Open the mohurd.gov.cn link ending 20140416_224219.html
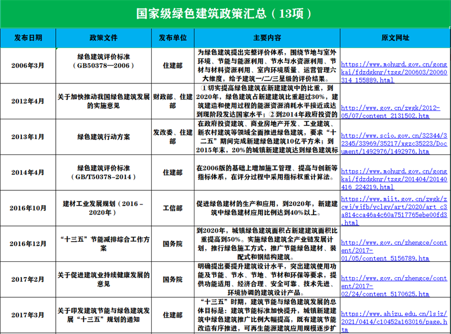The height and width of the screenshot is (334, 451). pyautogui.click(x=393, y=179)
